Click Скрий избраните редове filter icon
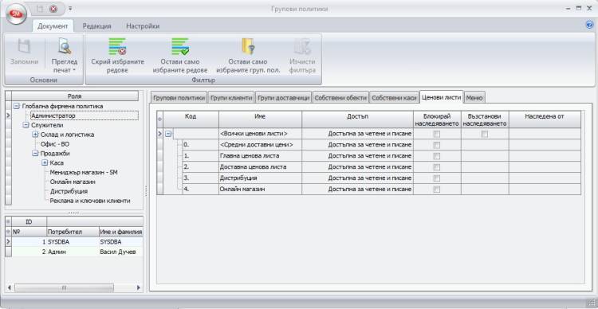The width and height of the screenshot is (598, 309). (117, 47)
